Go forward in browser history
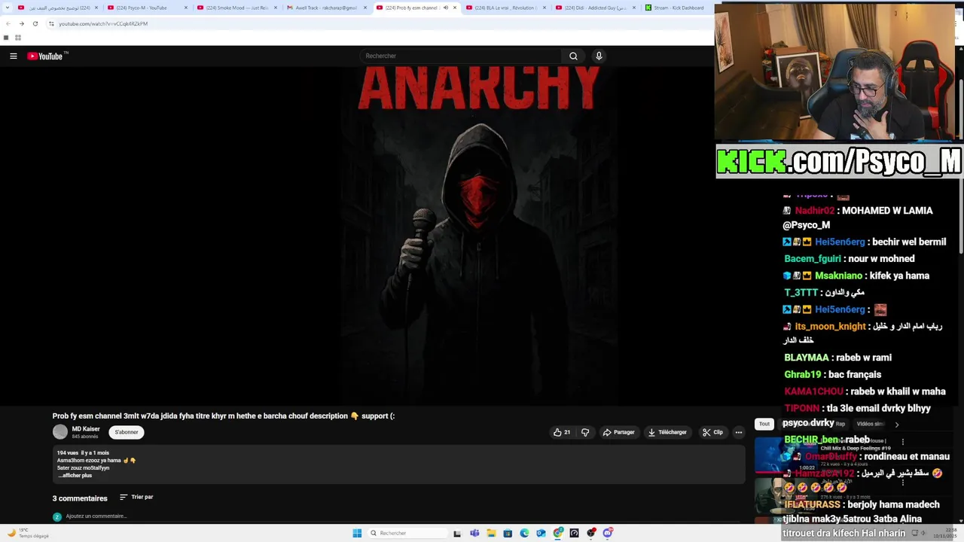 tap(21, 23)
